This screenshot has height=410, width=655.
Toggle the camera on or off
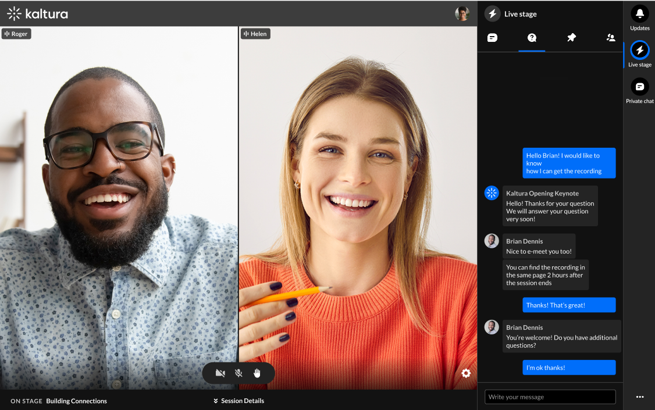click(x=220, y=373)
